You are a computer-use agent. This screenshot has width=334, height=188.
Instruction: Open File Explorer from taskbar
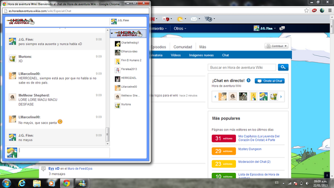[x=37, y=183]
